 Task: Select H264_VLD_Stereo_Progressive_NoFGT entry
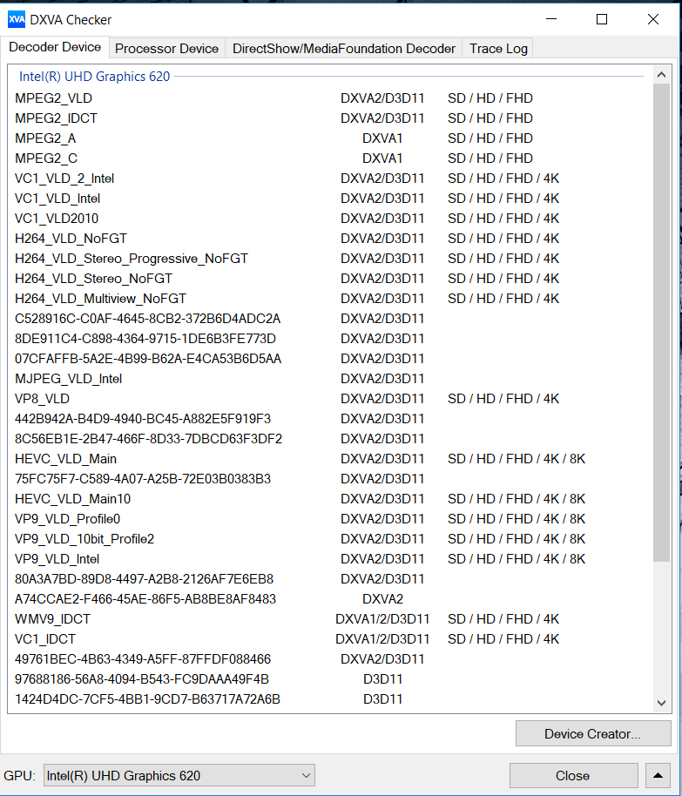[x=330, y=259]
